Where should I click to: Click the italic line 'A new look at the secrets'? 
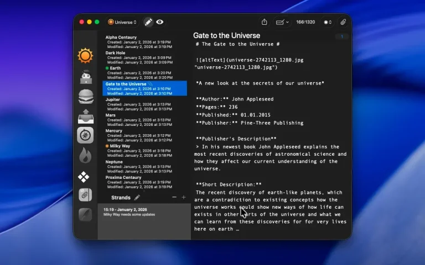coord(260,83)
